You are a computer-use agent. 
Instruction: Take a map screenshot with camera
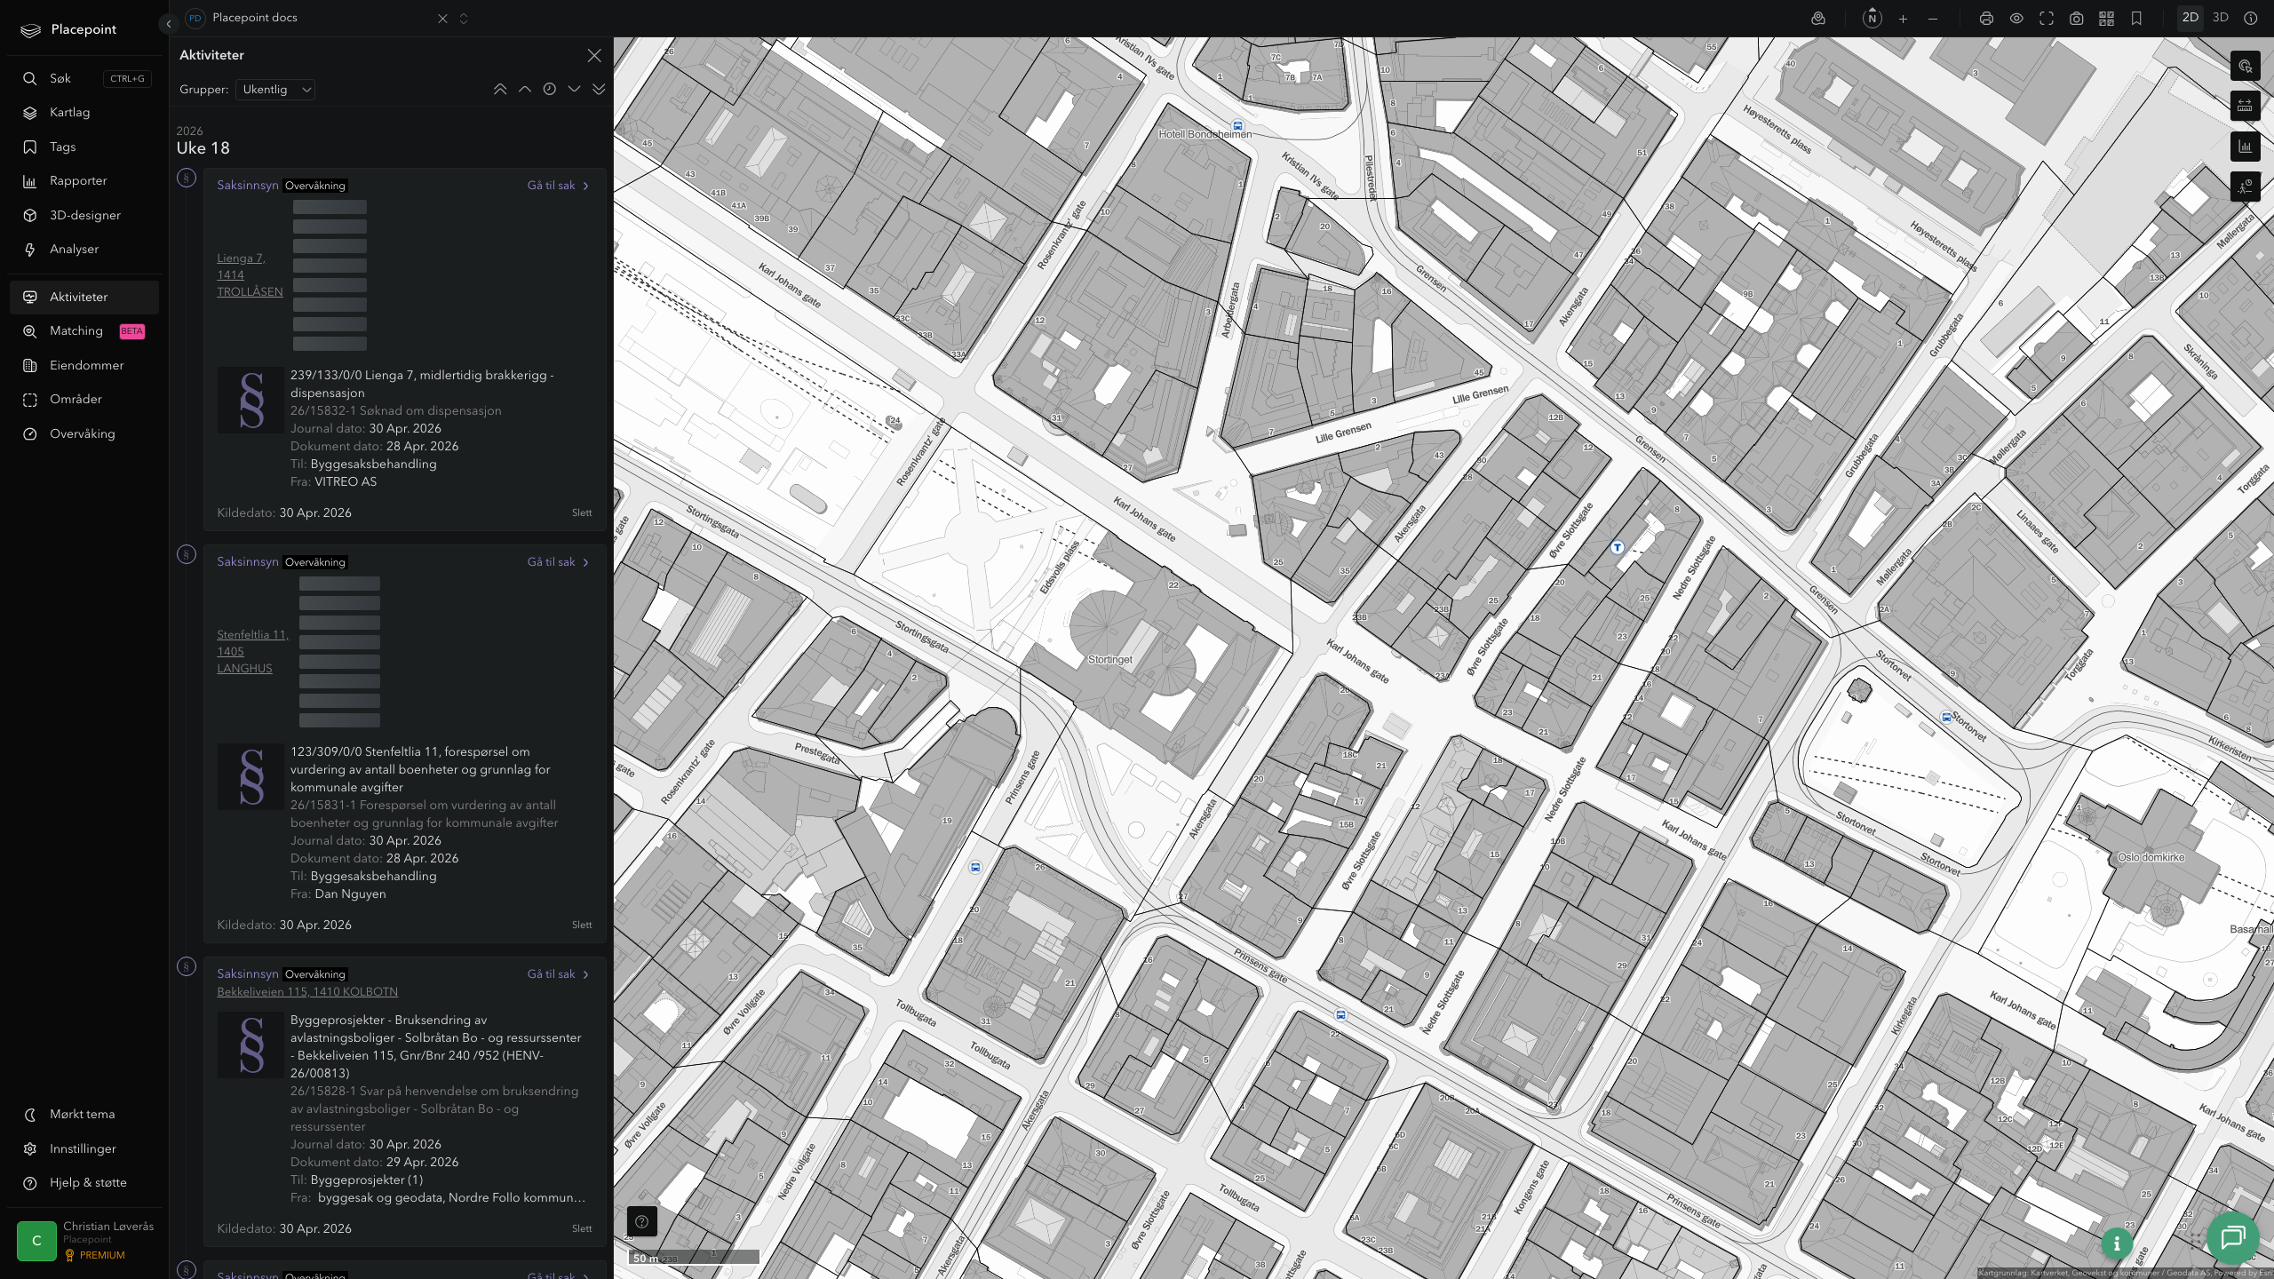click(2077, 19)
